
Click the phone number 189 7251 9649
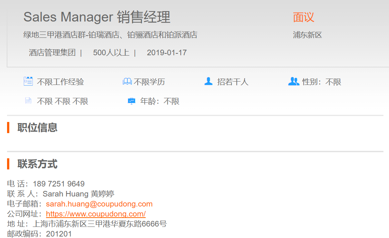point(59,184)
